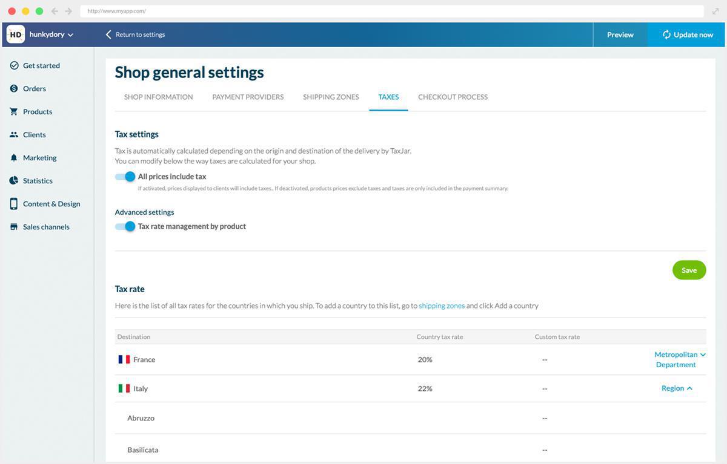Switch to the Shipping Zones tab
Screen dimensions: 727x464
331,97
